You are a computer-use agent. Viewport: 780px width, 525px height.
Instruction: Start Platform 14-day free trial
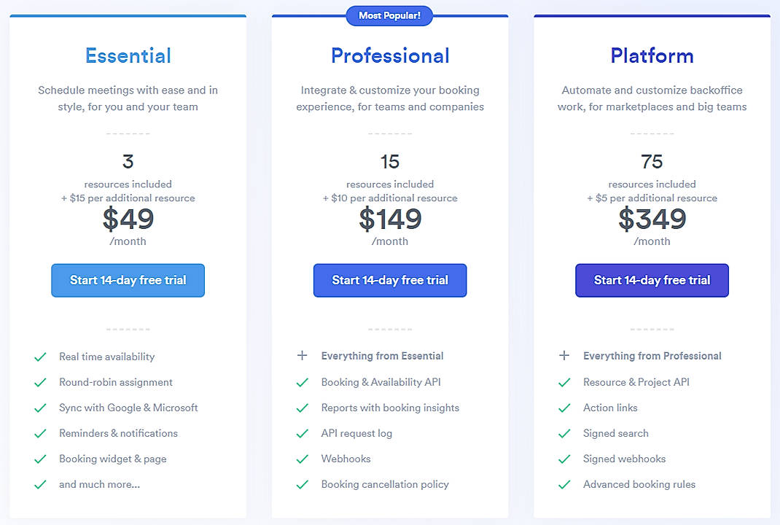pos(652,280)
